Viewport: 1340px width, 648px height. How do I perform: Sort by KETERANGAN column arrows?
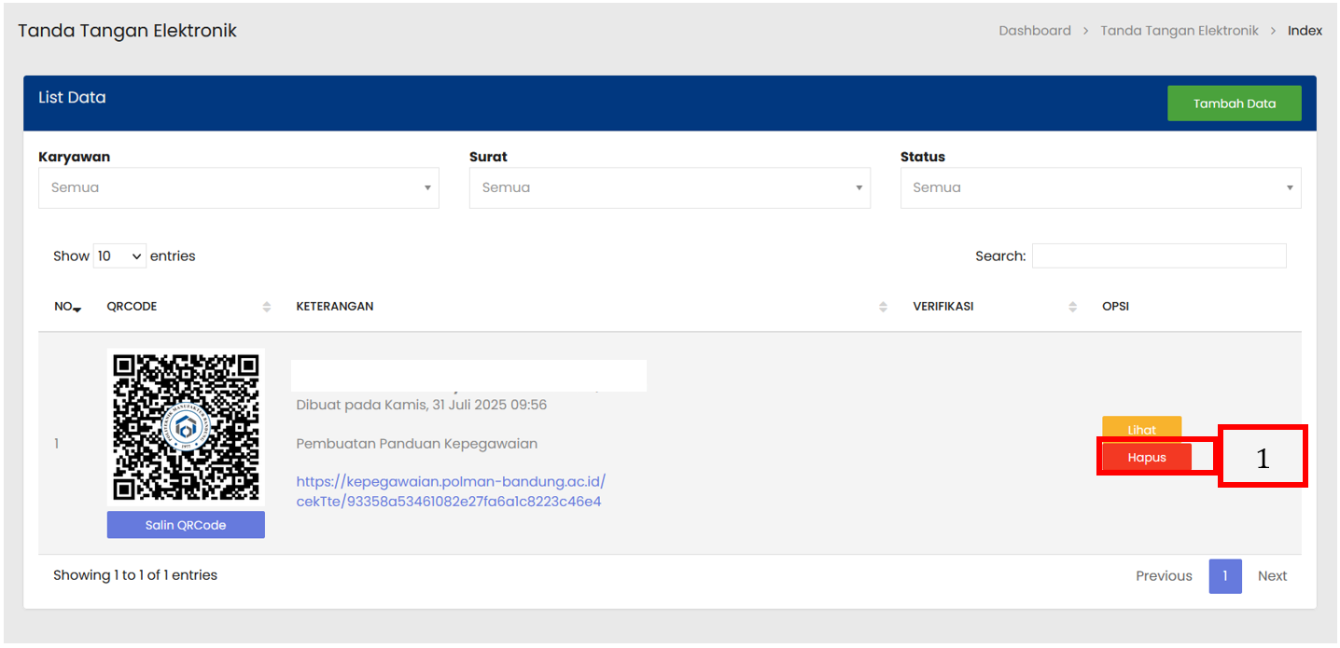click(x=883, y=307)
